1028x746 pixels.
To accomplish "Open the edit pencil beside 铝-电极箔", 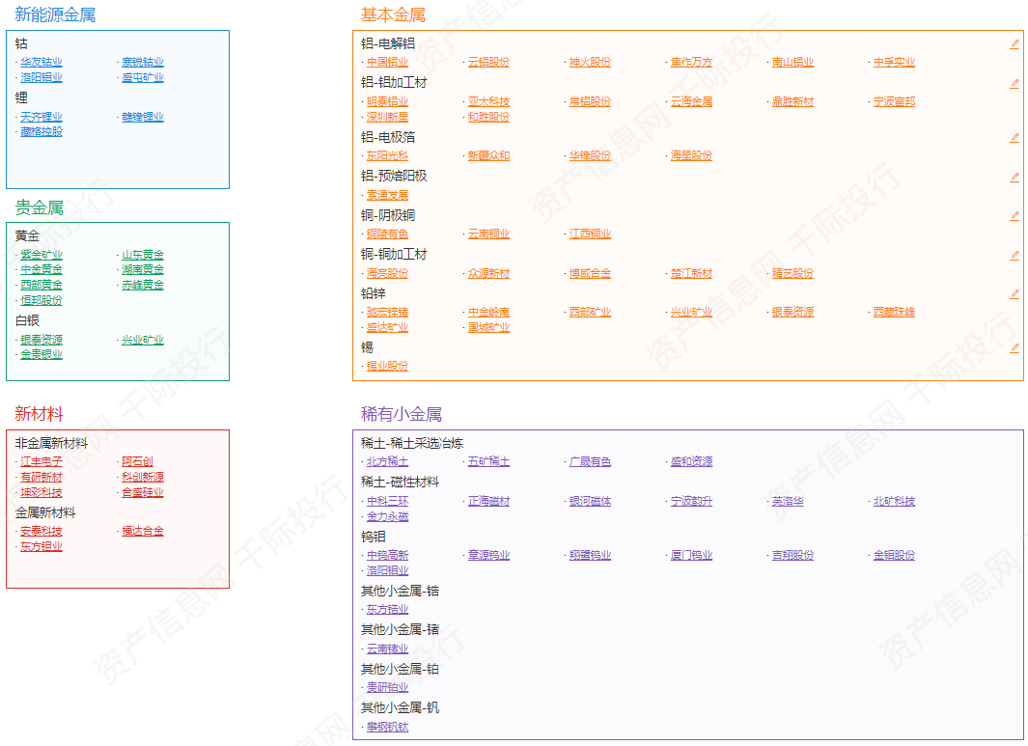I will click(x=1014, y=138).
